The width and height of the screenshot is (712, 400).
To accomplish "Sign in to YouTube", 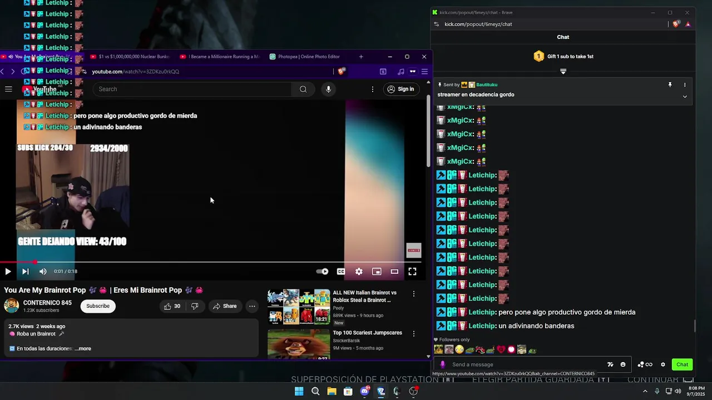I will coord(400,89).
